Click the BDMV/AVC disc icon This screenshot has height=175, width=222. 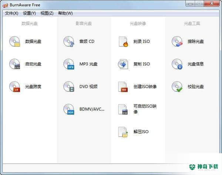tap(69, 109)
